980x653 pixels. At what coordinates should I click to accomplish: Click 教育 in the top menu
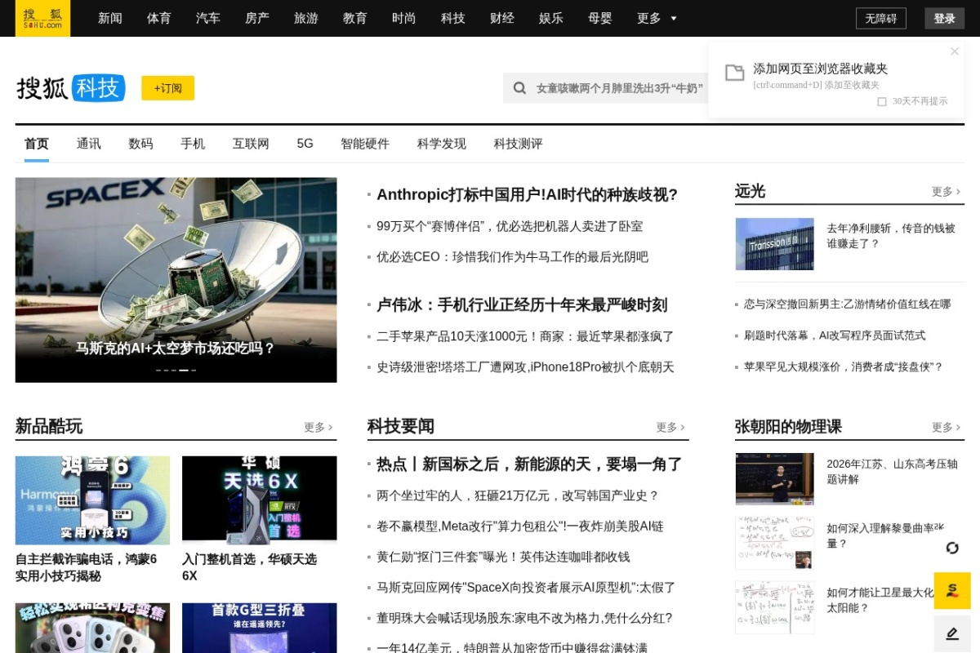(x=355, y=18)
